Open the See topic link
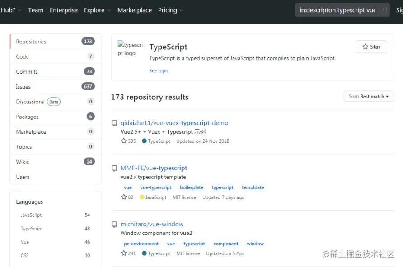The image size is (403, 267). click(159, 71)
